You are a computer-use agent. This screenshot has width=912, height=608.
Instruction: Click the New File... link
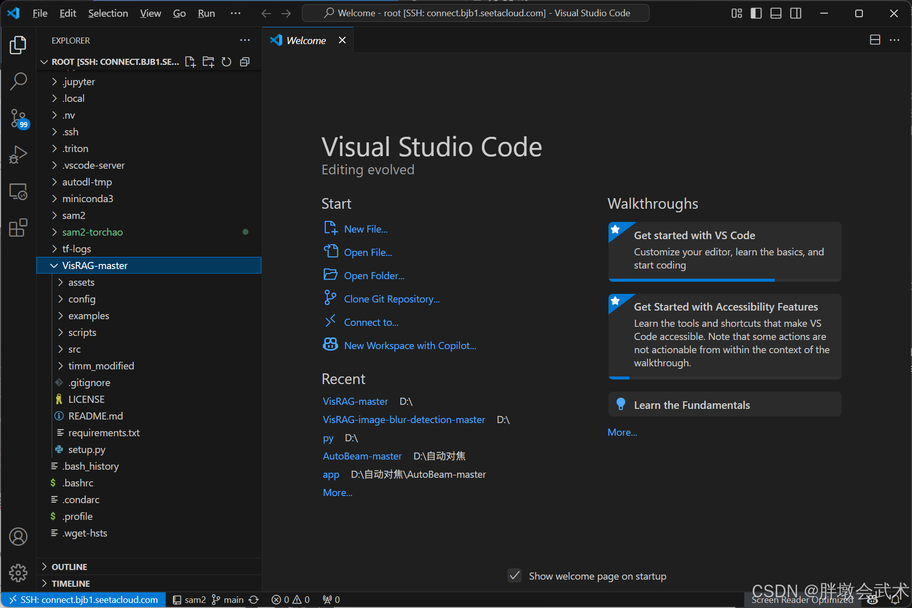[x=366, y=229]
